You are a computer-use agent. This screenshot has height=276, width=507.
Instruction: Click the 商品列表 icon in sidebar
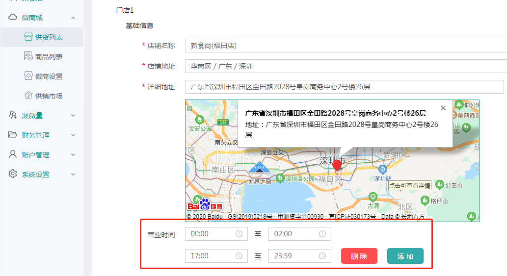[x=28, y=56]
